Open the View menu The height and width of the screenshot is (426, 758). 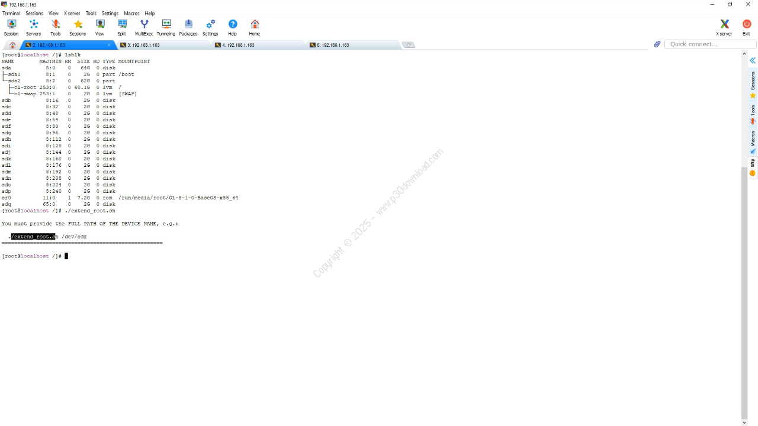point(53,13)
